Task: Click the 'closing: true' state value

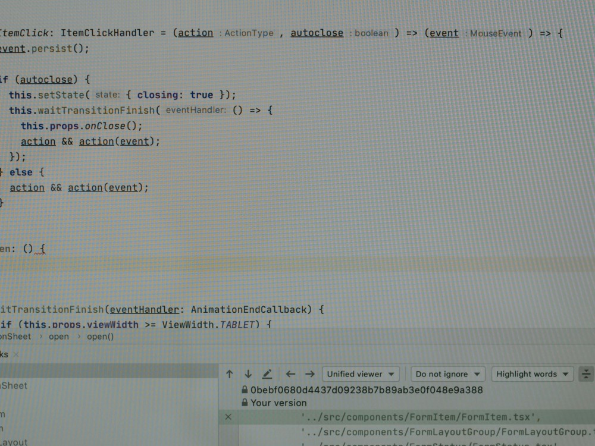Action: coord(175,95)
